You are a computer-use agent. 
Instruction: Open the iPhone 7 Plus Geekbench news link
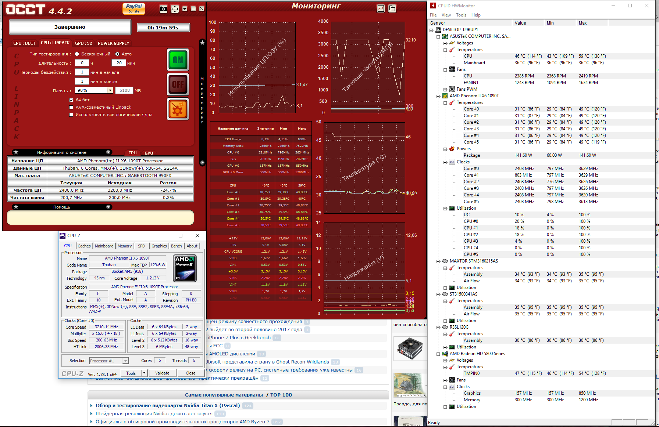(x=239, y=337)
